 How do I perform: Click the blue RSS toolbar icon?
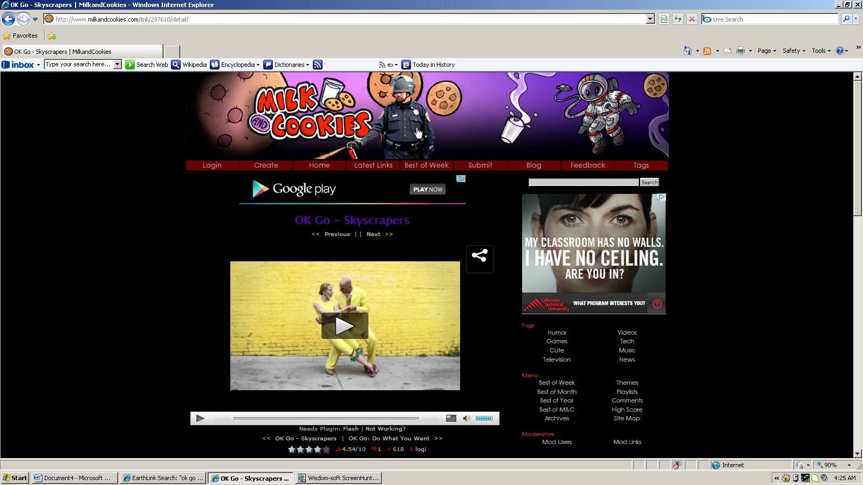click(x=318, y=65)
